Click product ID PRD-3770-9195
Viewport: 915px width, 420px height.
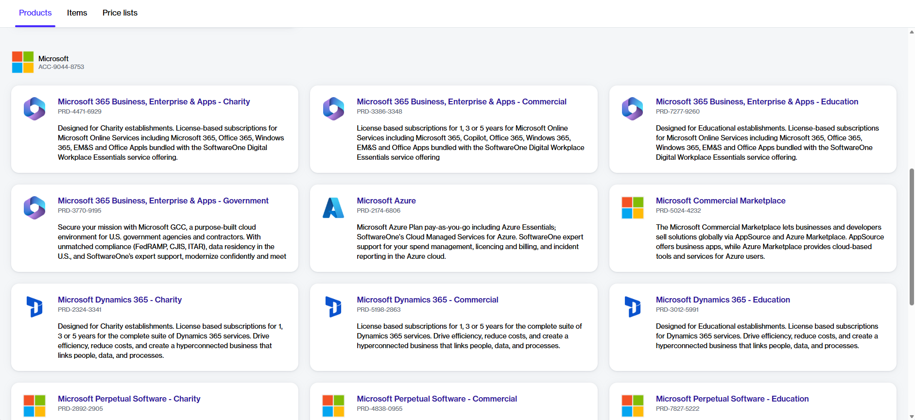[x=80, y=211]
